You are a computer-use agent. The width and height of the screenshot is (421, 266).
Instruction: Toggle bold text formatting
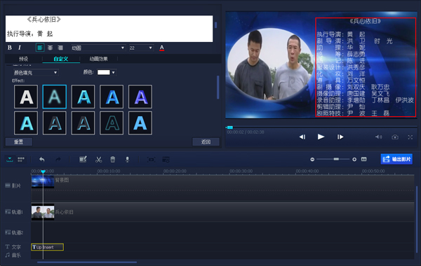coord(10,48)
